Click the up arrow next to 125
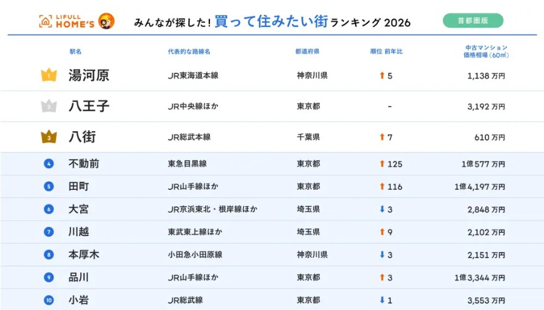The width and height of the screenshot is (544, 310). pyautogui.click(x=382, y=163)
